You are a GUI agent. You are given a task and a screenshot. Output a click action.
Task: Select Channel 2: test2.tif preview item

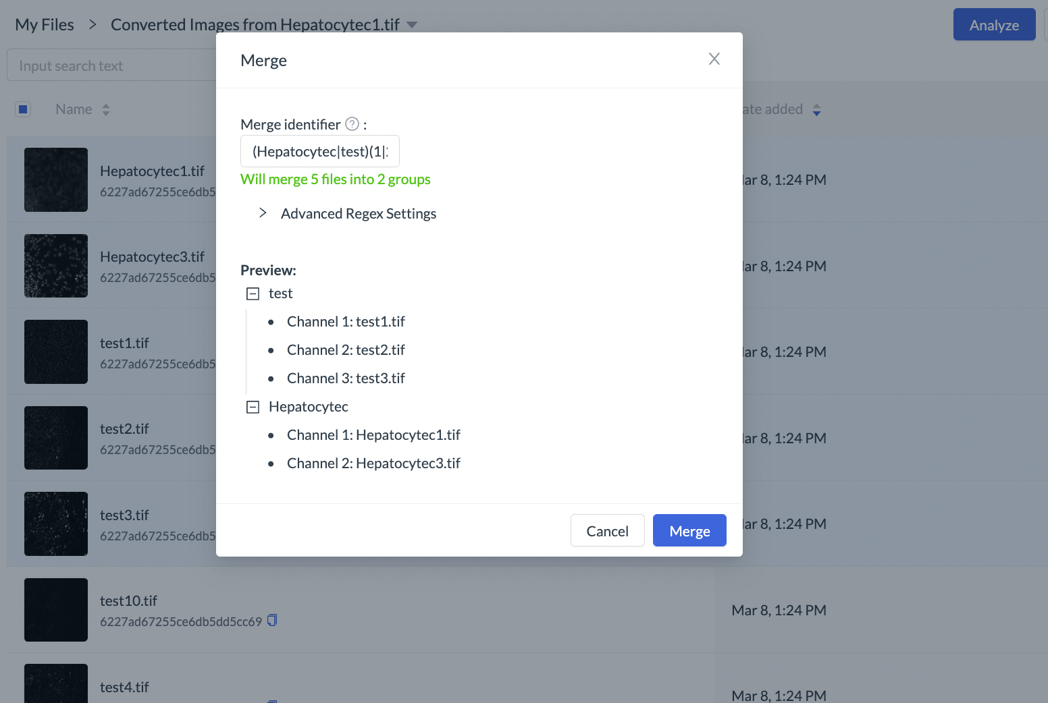click(x=346, y=350)
